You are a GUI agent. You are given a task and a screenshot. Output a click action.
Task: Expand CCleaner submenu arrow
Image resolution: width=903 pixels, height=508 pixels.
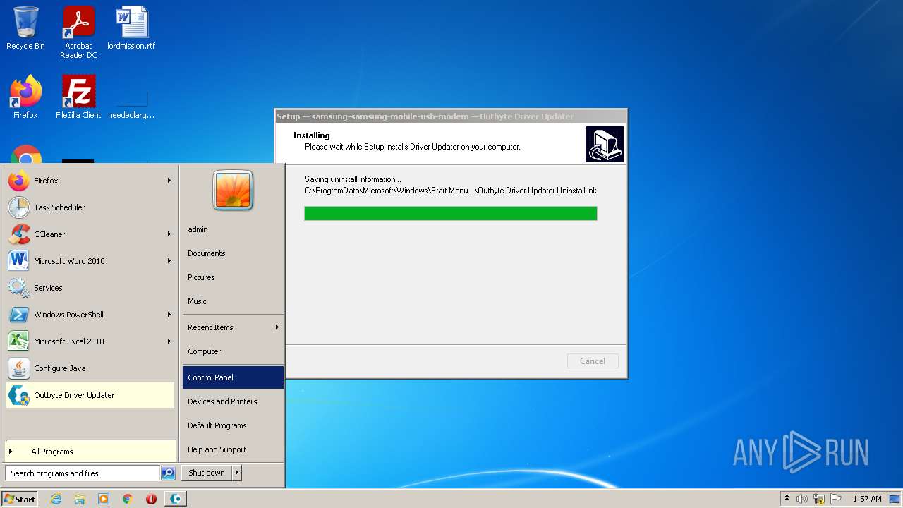tap(169, 234)
